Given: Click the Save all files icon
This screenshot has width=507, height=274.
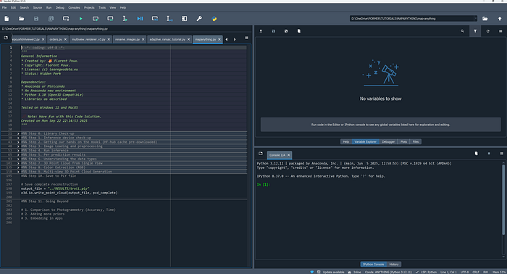Looking at the screenshot, I should point(51,19).
